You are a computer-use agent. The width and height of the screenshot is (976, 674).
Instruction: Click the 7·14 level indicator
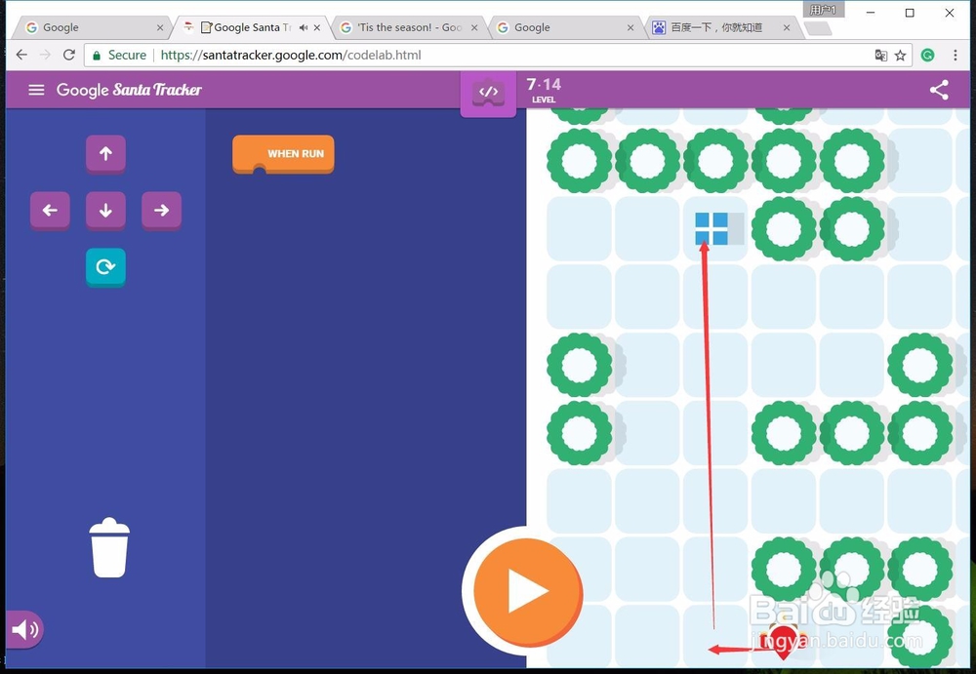pos(544,90)
